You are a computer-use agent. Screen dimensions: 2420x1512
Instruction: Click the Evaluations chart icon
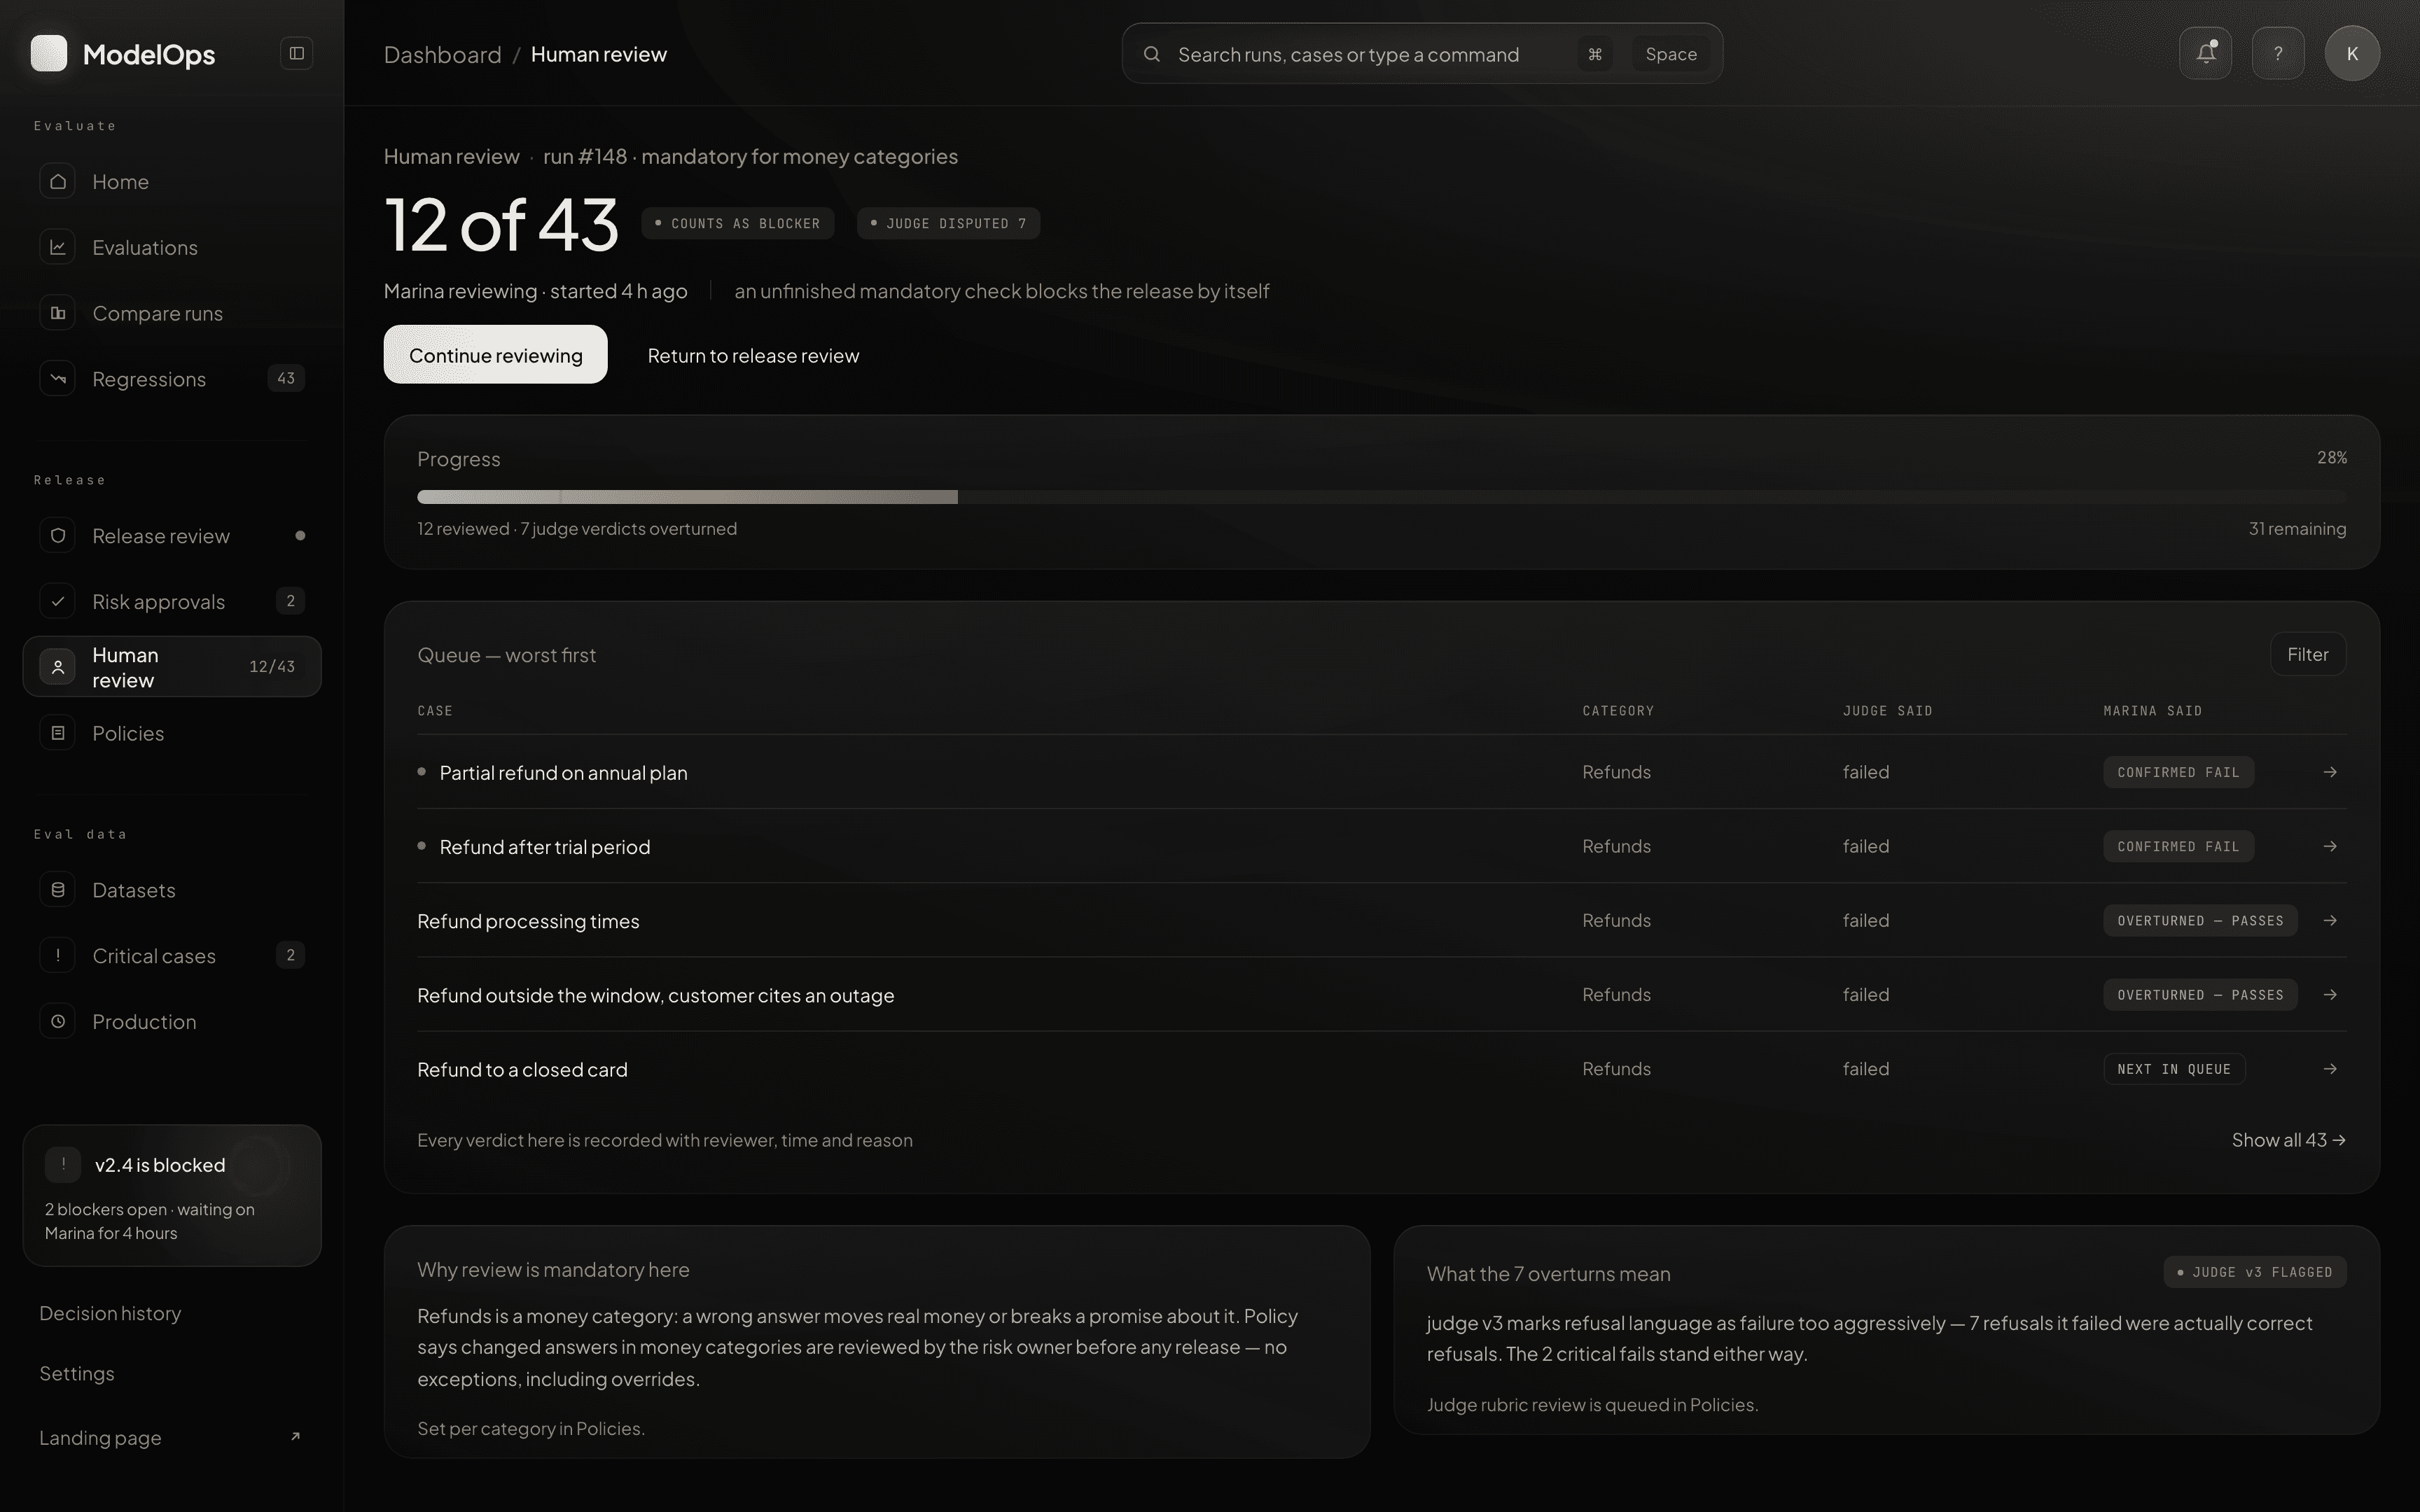click(x=58, y=247)
